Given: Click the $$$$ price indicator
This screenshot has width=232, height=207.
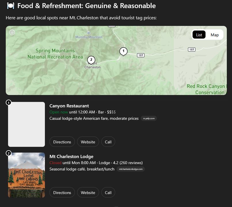Looking at the screenshot, I should (x=111, y=112).
